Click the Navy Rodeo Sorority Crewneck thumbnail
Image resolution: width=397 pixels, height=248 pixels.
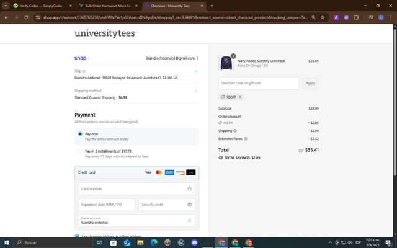pyautogui.click(x=226, y=63)
